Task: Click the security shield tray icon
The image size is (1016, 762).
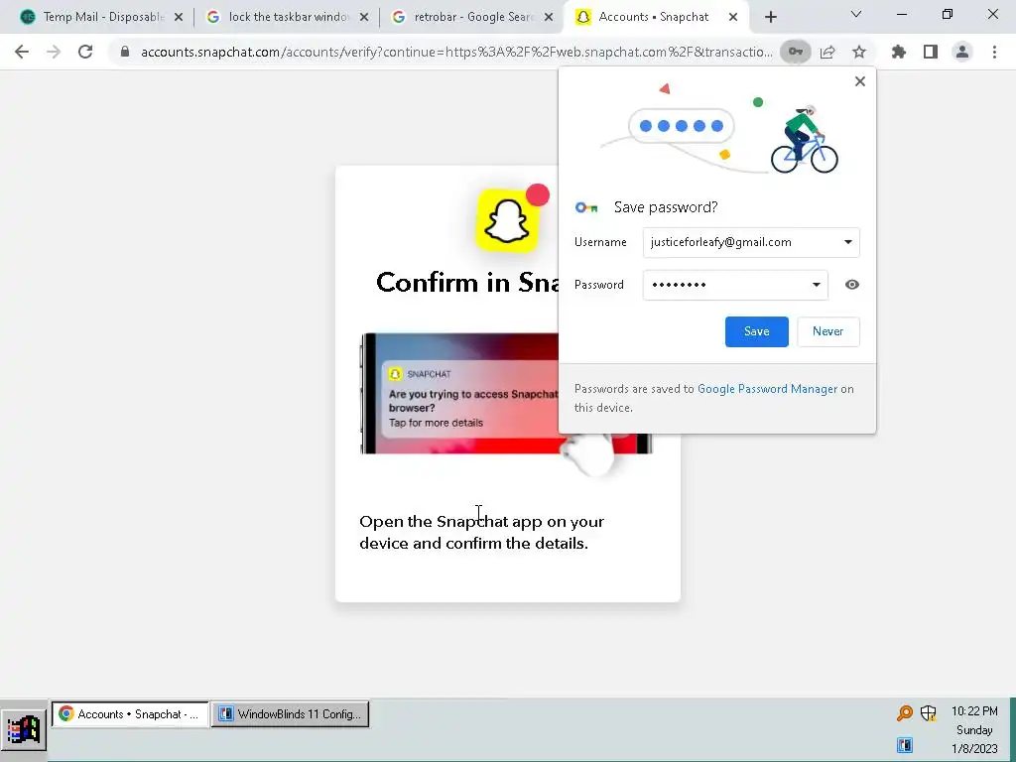Action: 929,713
